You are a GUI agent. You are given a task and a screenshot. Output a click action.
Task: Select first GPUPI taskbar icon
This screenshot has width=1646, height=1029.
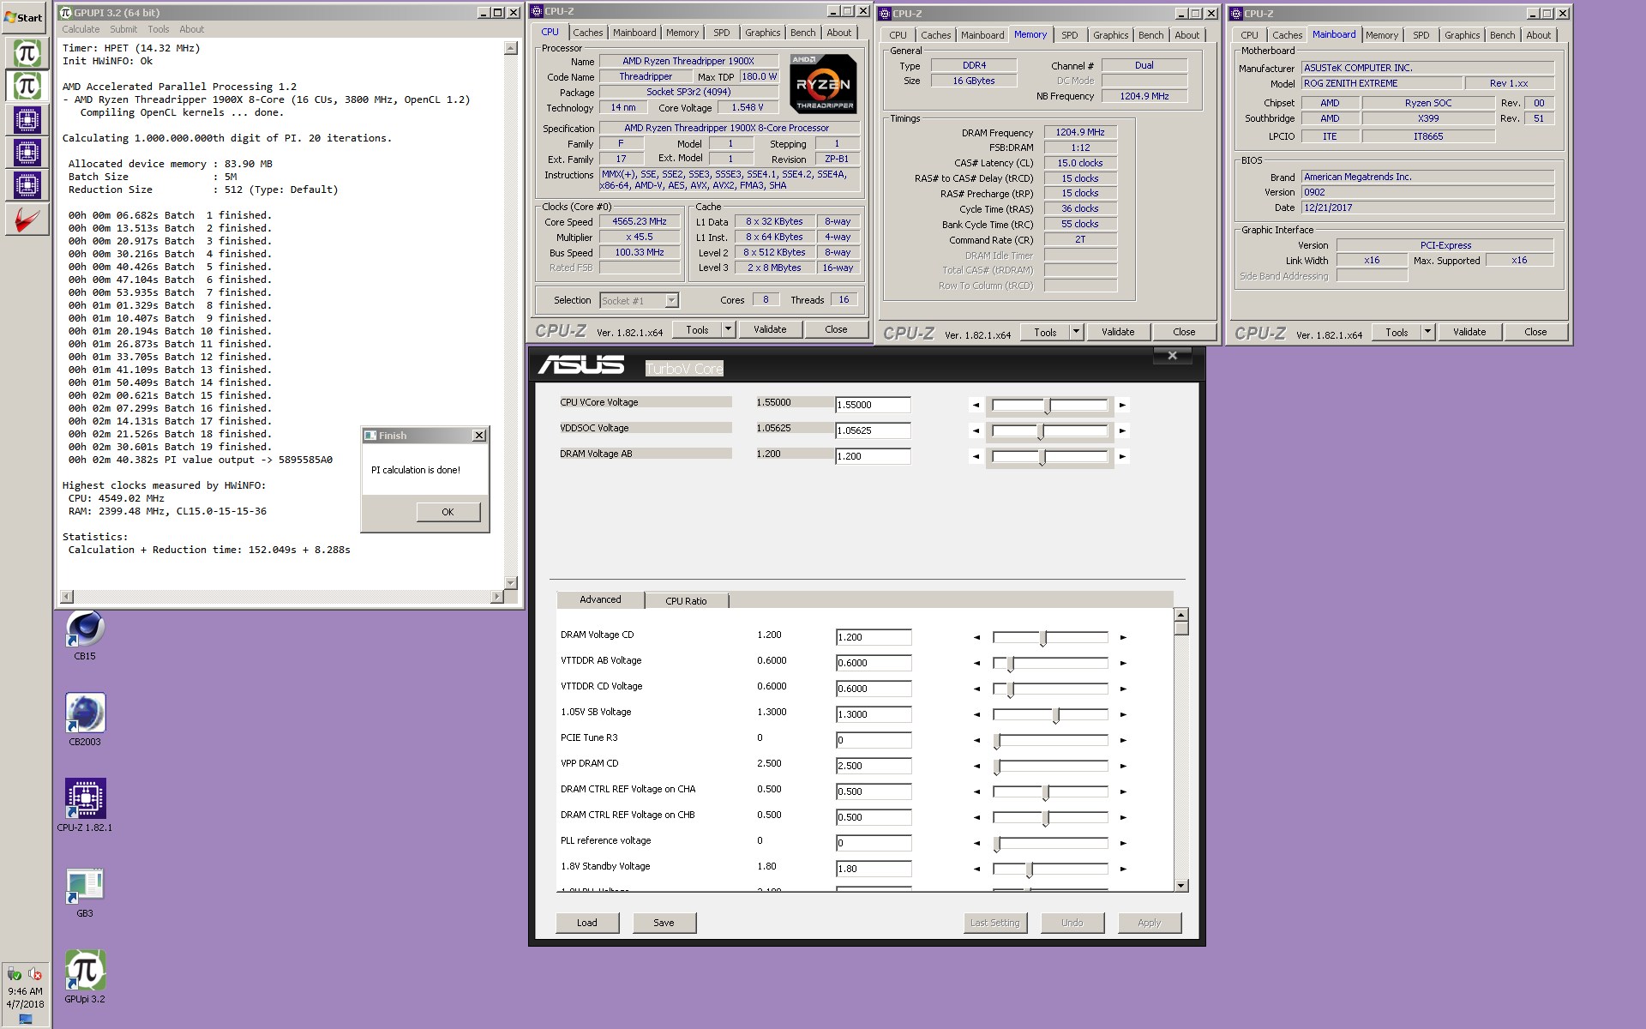pyautogui.click(x=27, y=53)
